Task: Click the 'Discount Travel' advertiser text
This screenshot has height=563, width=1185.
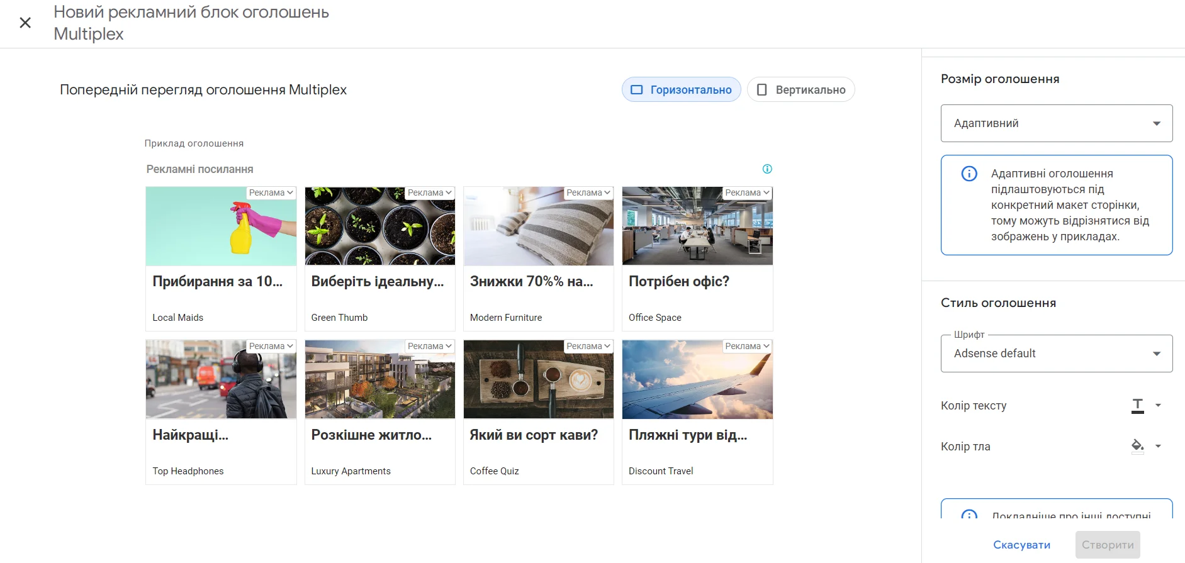Action: click(x=661, y=471)
